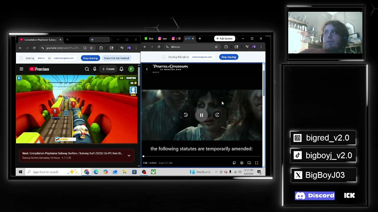This screenshot has width=378, height=212.
Task: Click the movie player's left-most bottom-right control icon
Action: coord(234,163)
